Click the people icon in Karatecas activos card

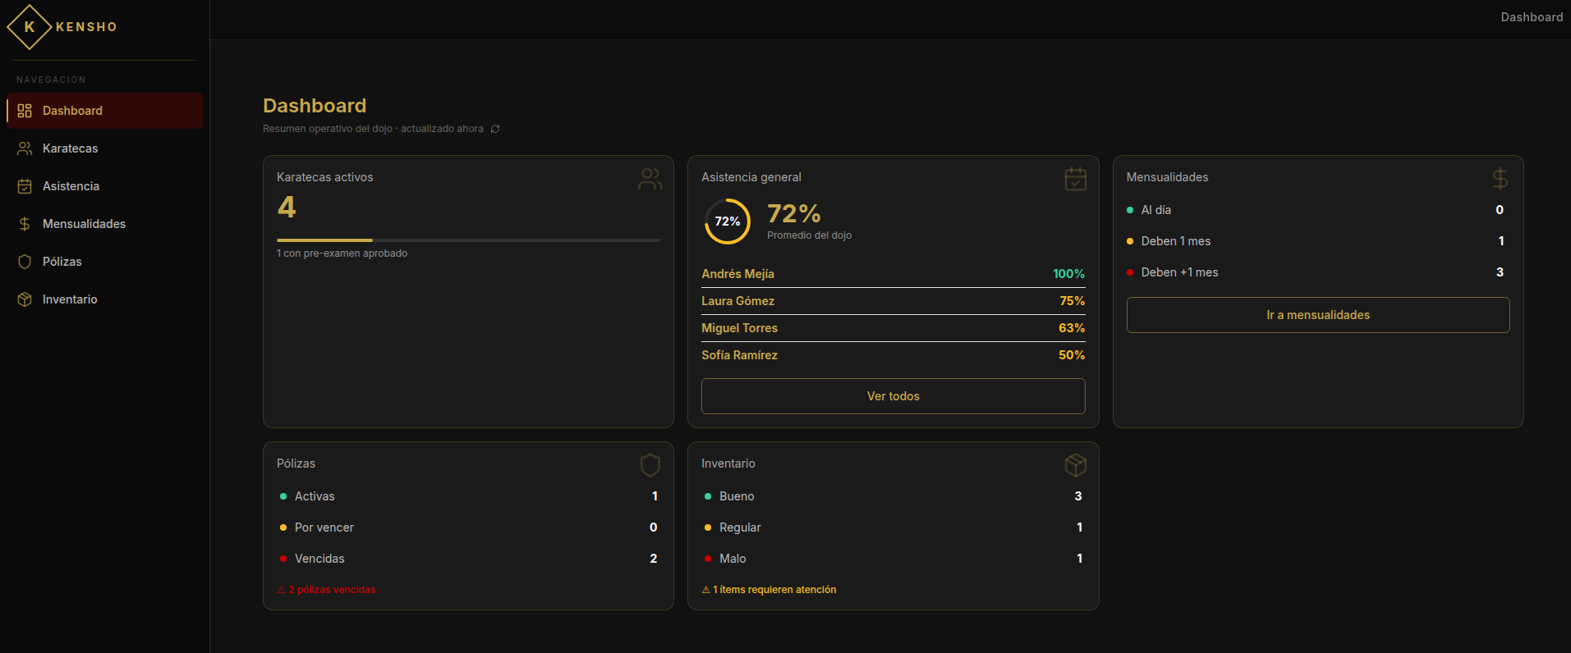[650, 179]
